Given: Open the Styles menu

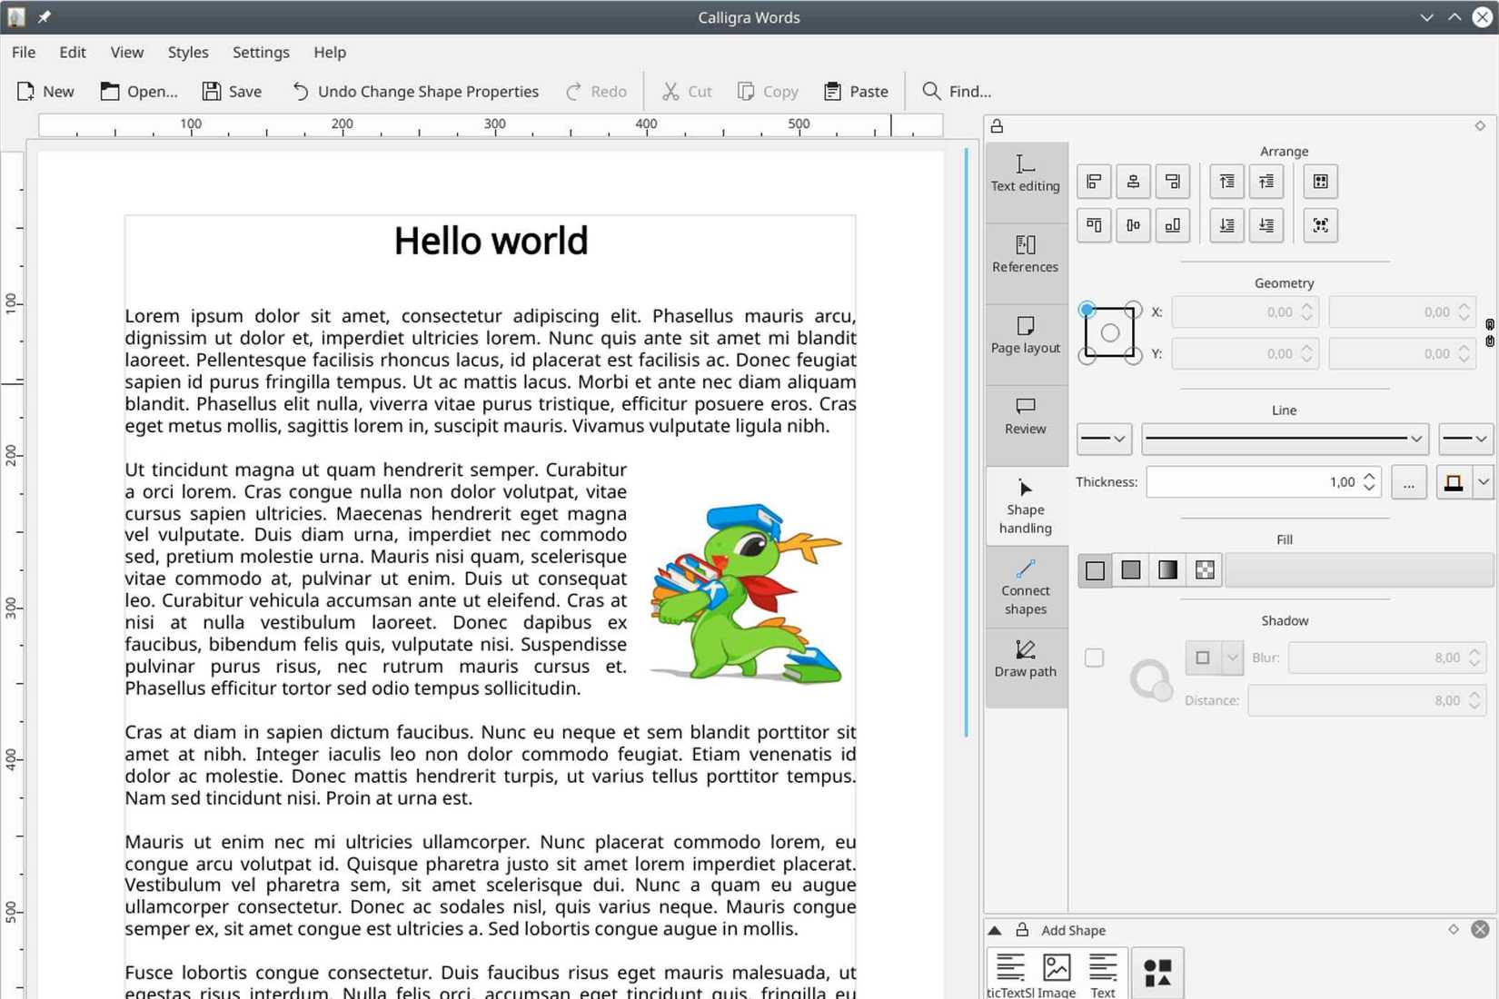Looking at the screenshot, I should click(187, 52).
